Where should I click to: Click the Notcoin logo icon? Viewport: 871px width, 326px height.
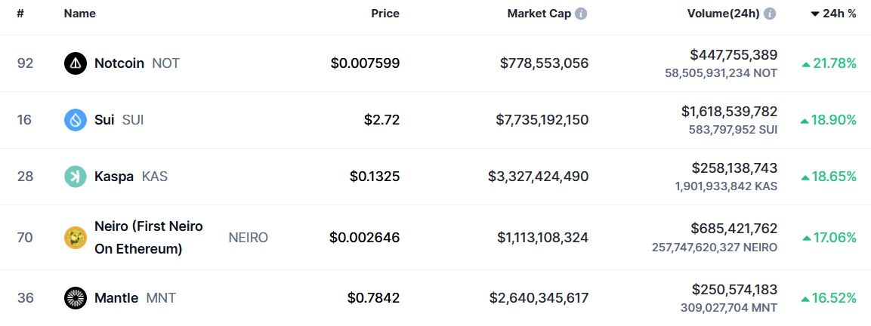tap(76, 63)
